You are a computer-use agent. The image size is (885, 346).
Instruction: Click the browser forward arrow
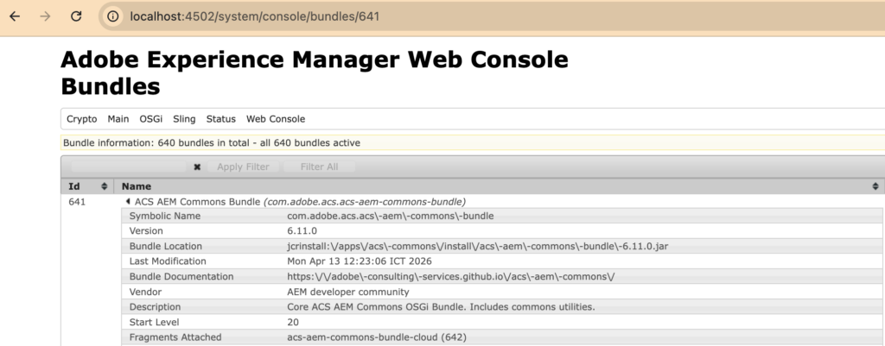[x=45, y=16]
